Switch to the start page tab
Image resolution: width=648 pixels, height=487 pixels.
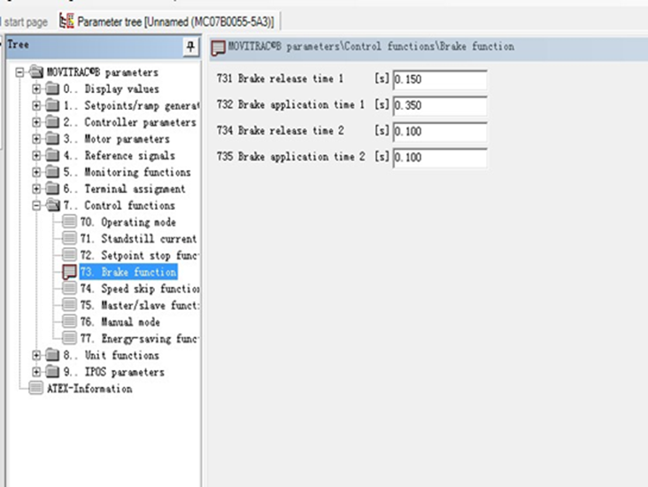(25, 20)
